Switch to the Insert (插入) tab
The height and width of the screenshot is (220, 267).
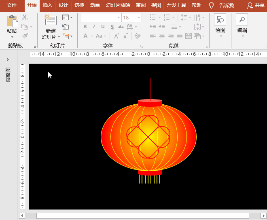click(x=48, y=5)
